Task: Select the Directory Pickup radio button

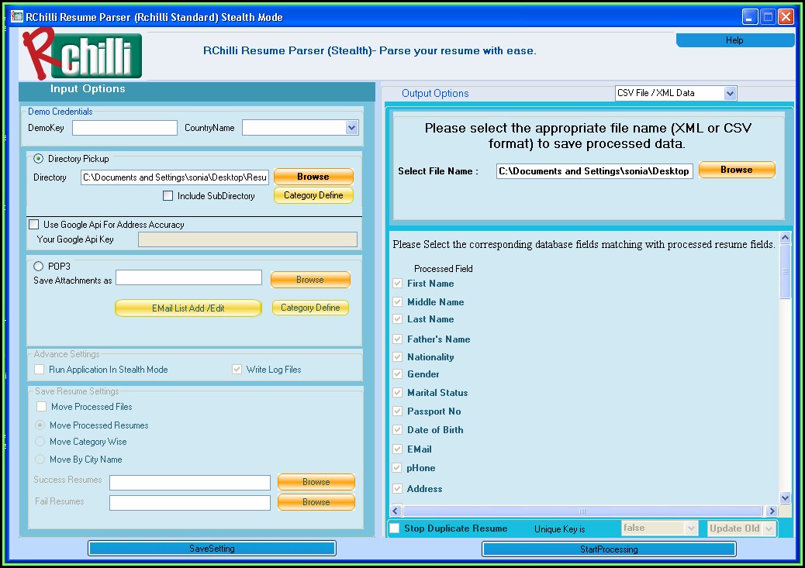Action: click(38, 159)
